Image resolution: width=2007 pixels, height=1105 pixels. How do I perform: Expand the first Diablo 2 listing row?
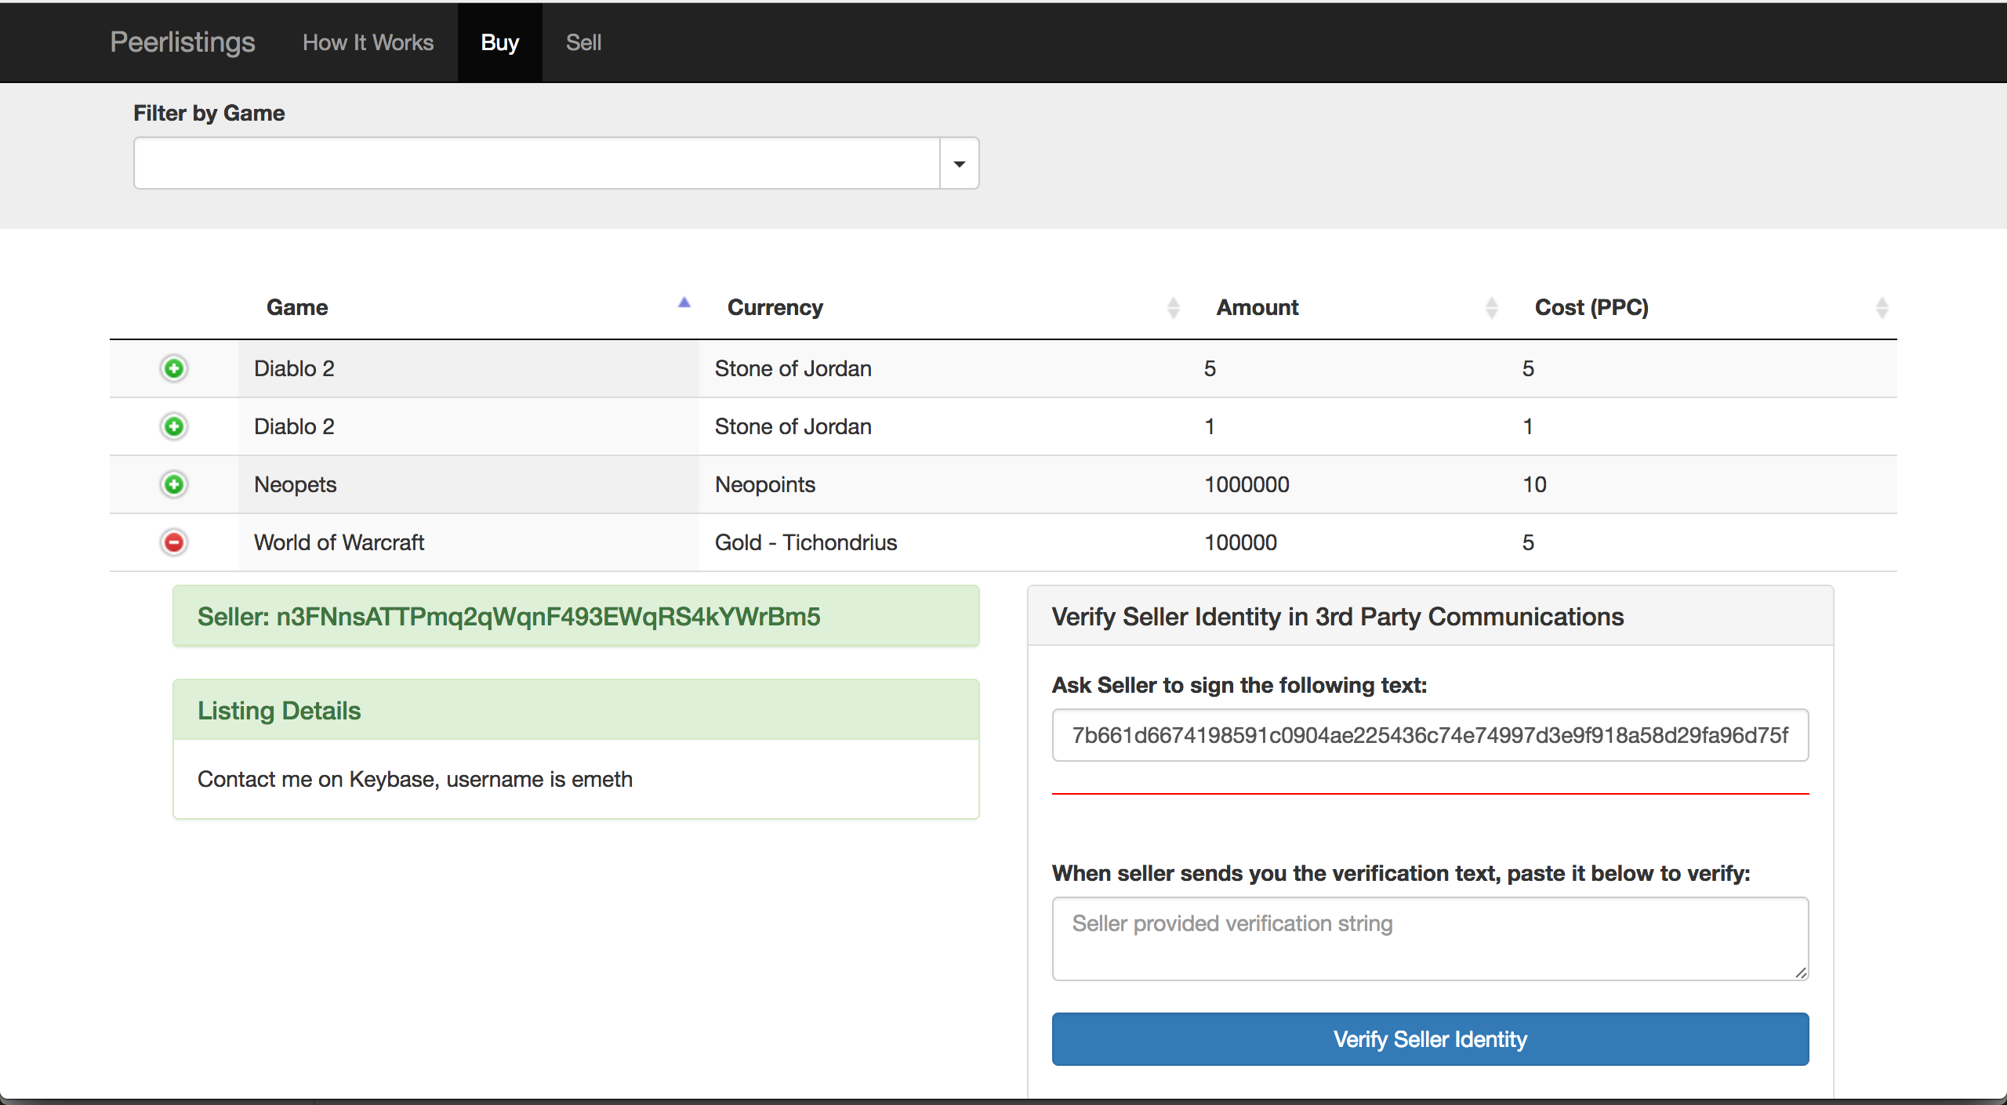point(174,368)
